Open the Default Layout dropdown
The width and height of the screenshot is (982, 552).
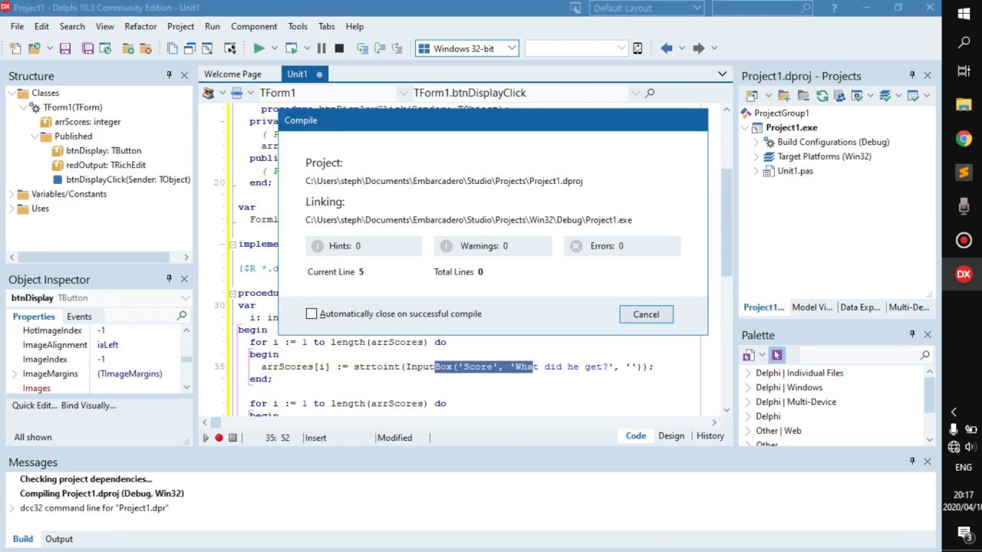pyautogui.click(x=697, y=8)
